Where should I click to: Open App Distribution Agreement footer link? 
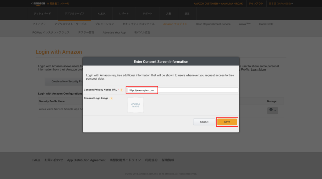pyautogui.click(x=86, y=160)
